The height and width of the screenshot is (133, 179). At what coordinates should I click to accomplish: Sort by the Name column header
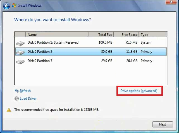pos(57,34)
